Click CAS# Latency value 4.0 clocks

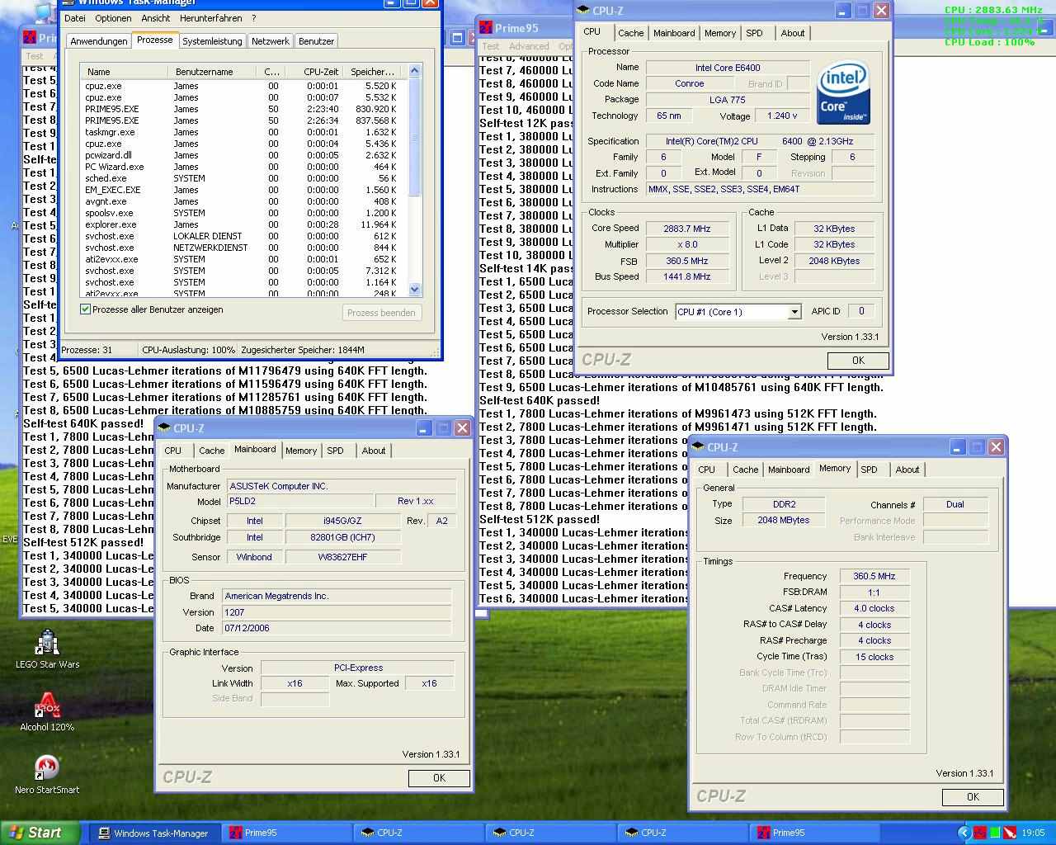(874, 608)
